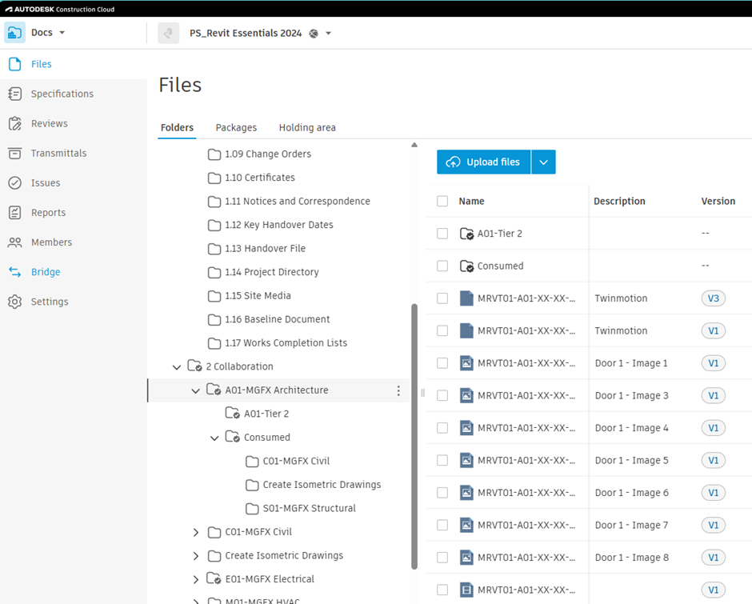Expand top-level Create Isometric Drawings folder
The image size is (752, 604).
196,555
